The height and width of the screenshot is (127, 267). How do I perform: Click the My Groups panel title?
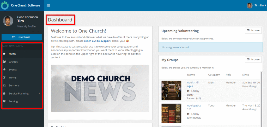(170, 60)
